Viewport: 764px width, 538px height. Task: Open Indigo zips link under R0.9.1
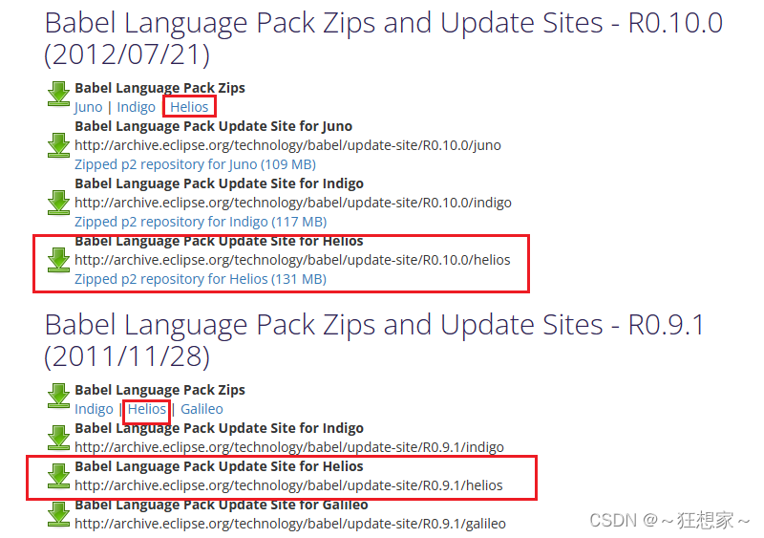coord(94,409)
